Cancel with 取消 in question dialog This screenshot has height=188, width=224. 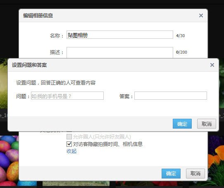pyautogui.click(x=207, y=124)
